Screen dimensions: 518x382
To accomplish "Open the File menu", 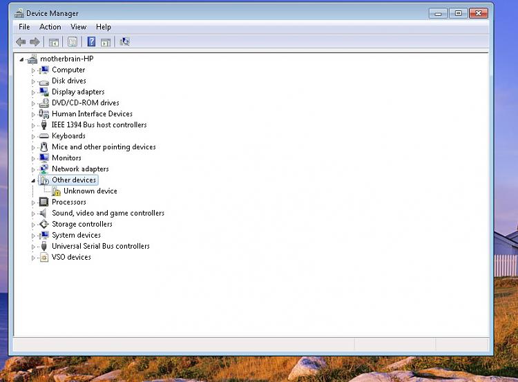I will (x=24, y=27).
